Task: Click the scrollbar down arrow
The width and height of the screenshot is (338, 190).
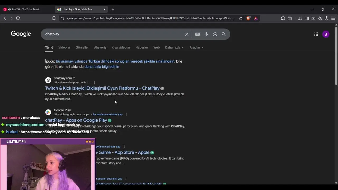Action: point(336,182)
